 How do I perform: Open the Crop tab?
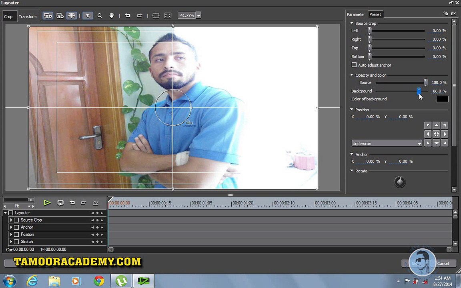pos(8,16)
